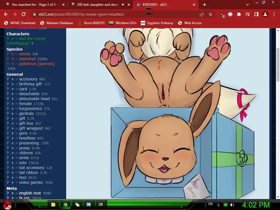Viewport: 280px width, 210px height.
Task: Click the page vertical scrollbar thumb
Action: [x=278, y=65]
